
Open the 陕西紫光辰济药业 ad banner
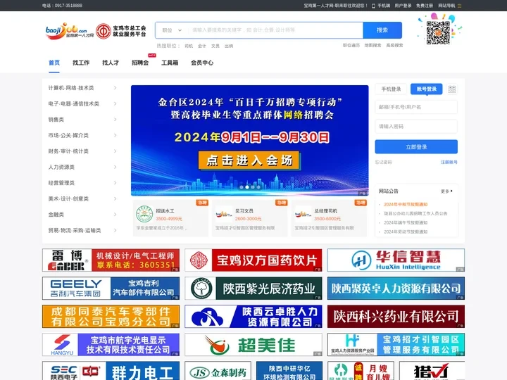254,289
